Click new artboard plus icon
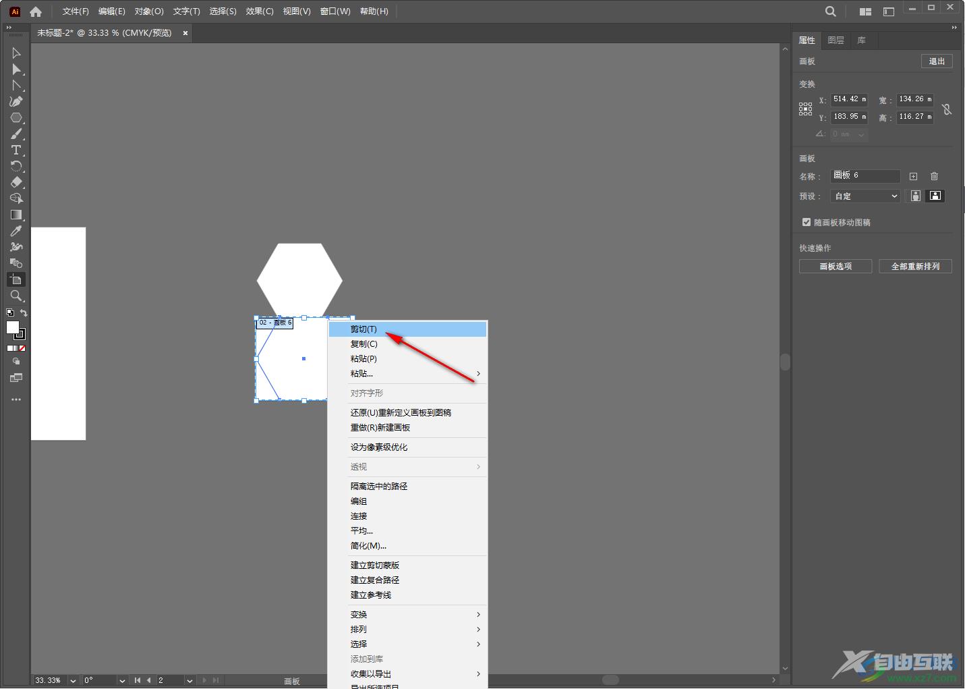The width and height of the screenshot is (965, 689). pyautogui.click(x=913, y=177)
